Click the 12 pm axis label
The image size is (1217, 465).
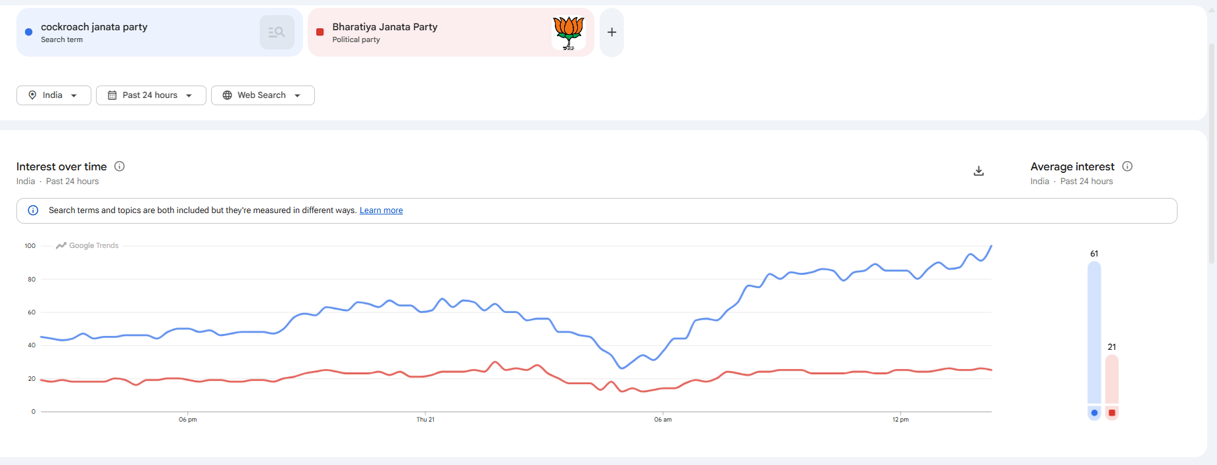[x=901, y=420]
